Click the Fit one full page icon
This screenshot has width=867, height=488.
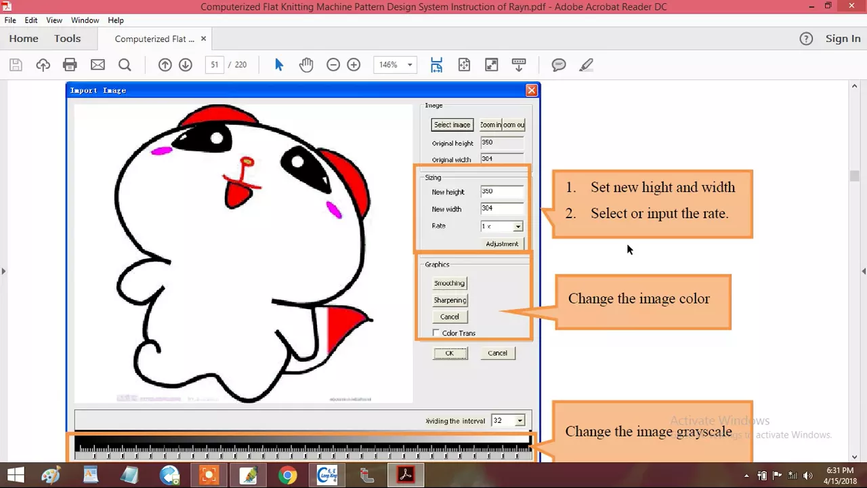click(464, 65)
